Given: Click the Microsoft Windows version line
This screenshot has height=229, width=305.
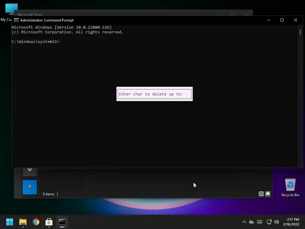Looking at the screenshot, I should (62, 27).
